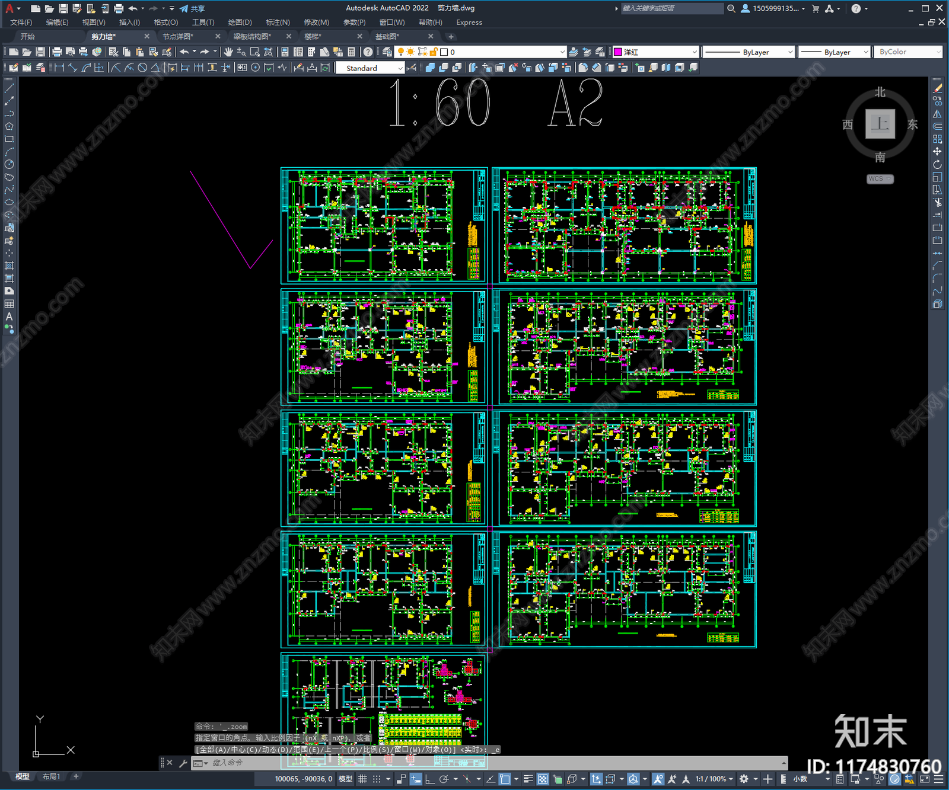Image resolution: width=949 pixels, height=790 pixels.
Task: Click the keyword search field in title bar
Action: 672,8
